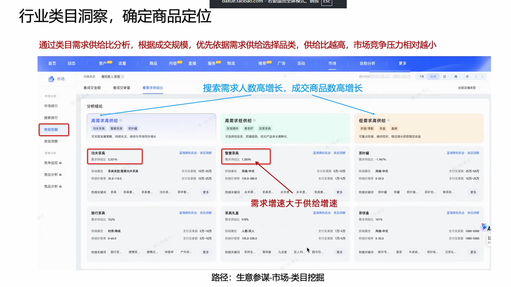Switch to 看成交单量 tab
511x287 pixels.
point(122,88)
